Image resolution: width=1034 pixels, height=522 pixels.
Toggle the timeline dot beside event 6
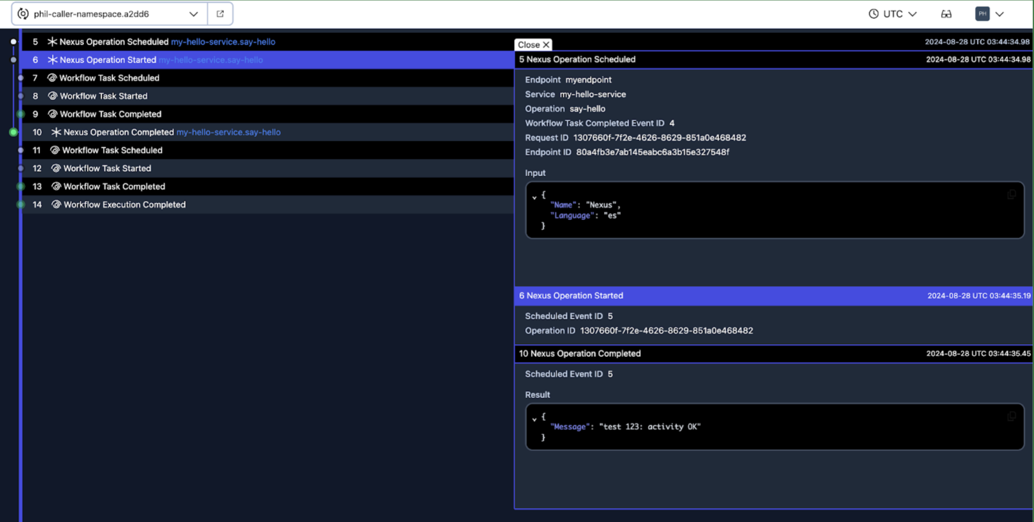(x=13, y=59)
